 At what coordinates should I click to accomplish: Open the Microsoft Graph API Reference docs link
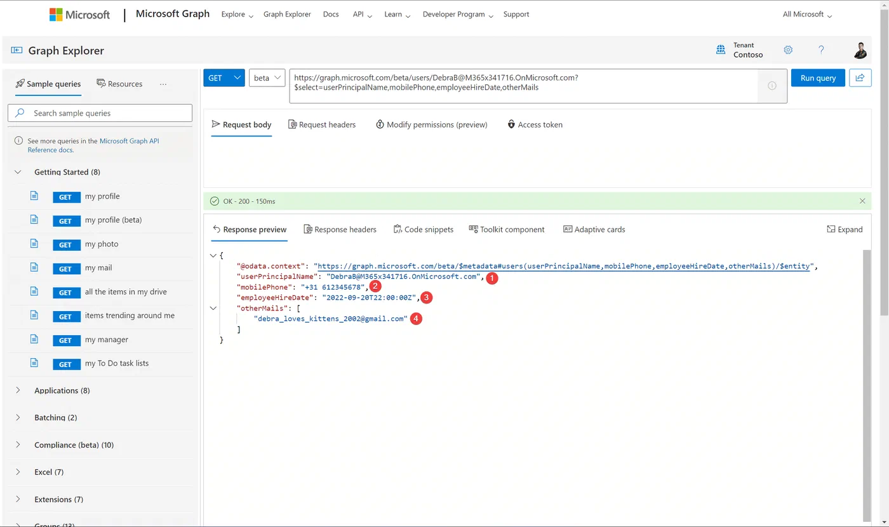pos(93,145)
